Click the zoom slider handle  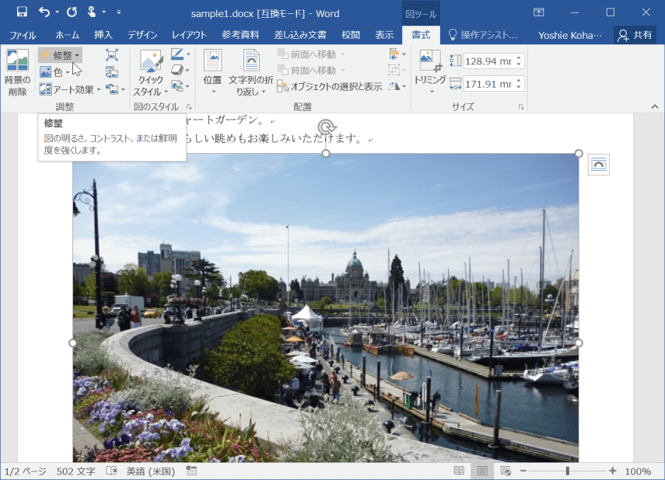(568, 471)
